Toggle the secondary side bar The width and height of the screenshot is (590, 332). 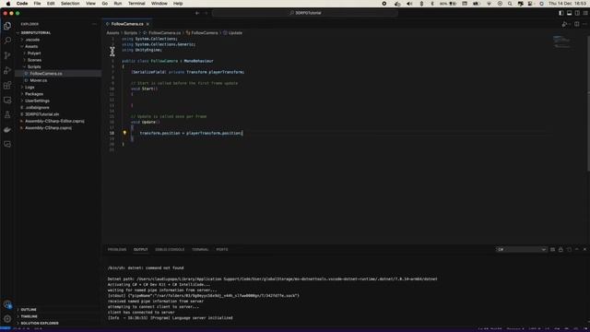(x=577, y=13)
